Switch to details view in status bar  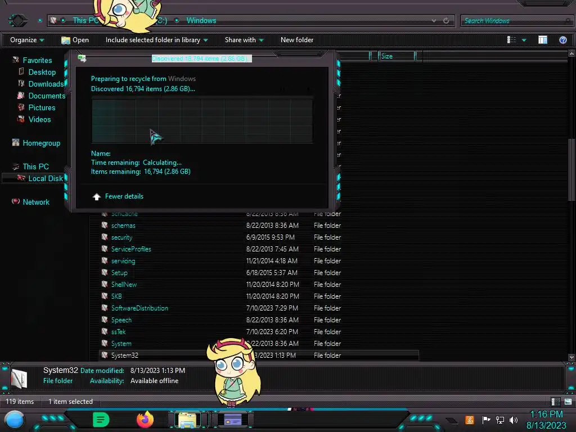(x=555, y=402)
